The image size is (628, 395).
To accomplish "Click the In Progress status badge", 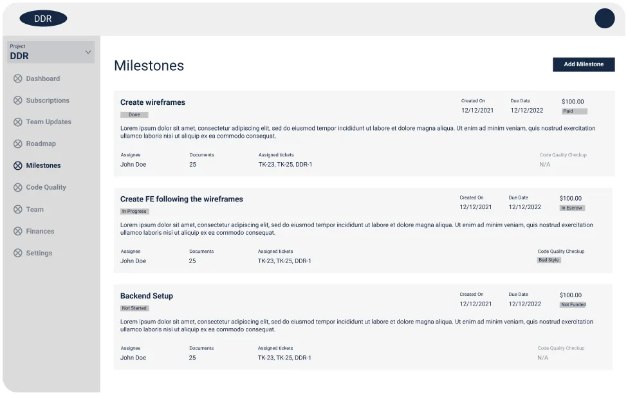I will click(134, 212).
